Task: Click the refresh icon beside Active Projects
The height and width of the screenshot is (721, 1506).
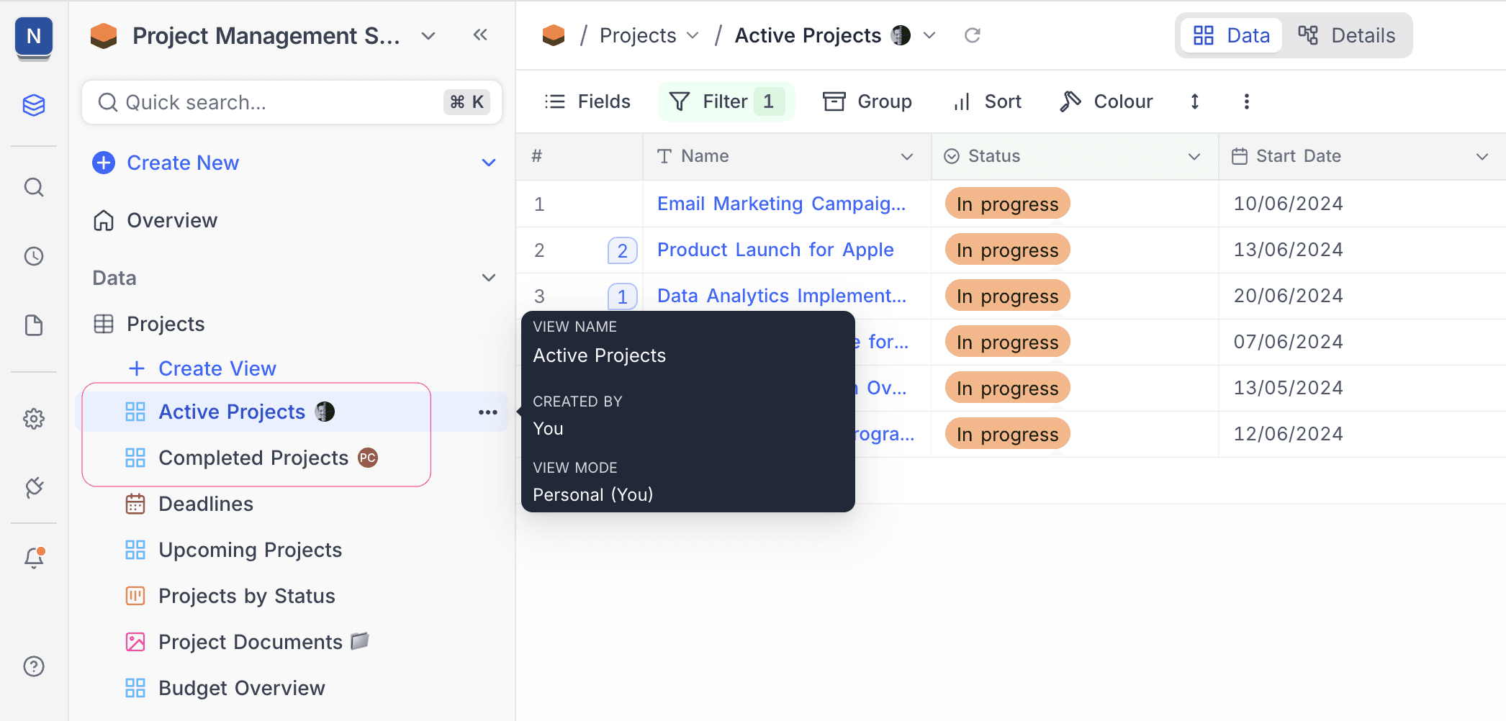Action: pyautogui.click(x=972, y=35)
